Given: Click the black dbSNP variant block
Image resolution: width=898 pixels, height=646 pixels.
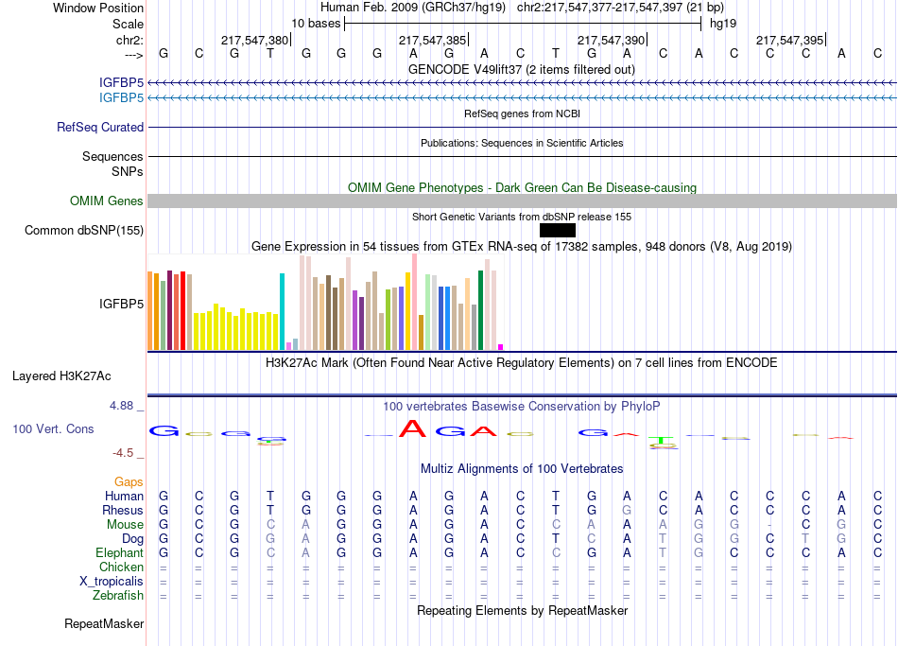Looking at the screenshot, I should [x=557, y=230].
